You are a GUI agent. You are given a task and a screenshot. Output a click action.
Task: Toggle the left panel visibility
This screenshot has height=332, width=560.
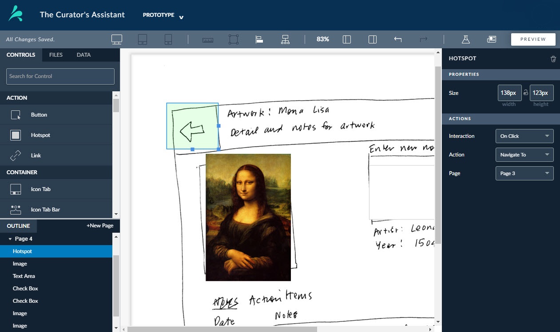347,39
